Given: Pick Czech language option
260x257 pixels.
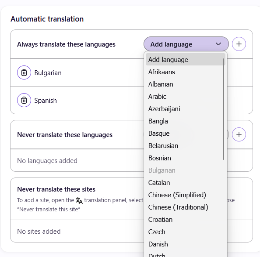Looking at the screenshot, I should click(186, 232).
